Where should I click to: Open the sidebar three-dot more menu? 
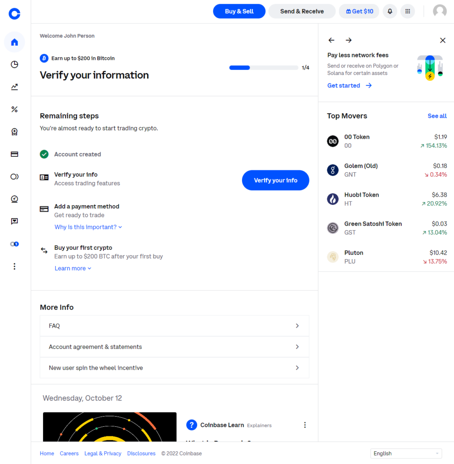point(14,266)
